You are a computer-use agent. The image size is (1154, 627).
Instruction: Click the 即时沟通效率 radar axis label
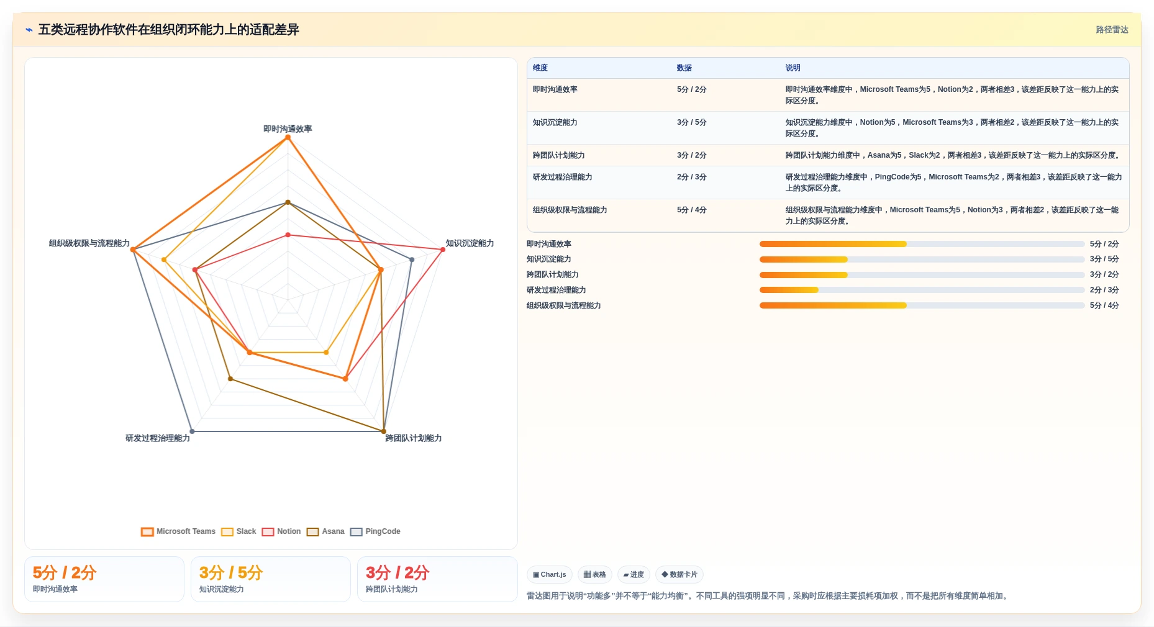[x=288, y=129]
